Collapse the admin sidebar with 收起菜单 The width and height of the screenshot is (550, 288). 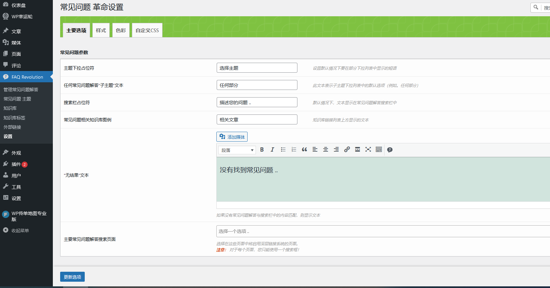click(20, 231)
